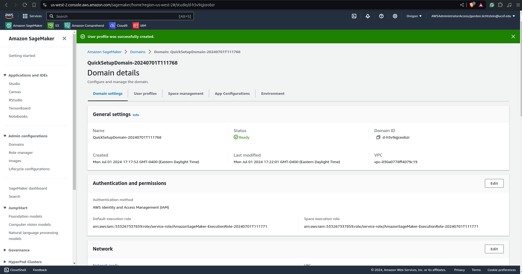Open Images in sidebar
The image size is (522, 274).
tap(15, 161)
